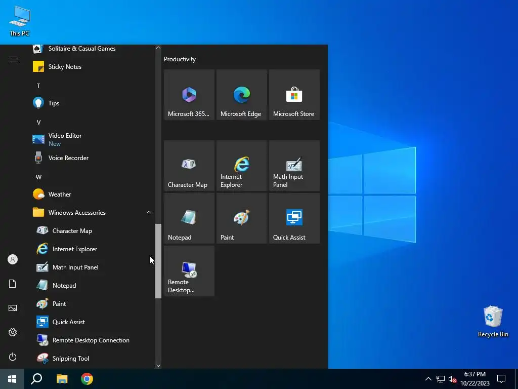Viewport: 518px width, 389px height.
Task: Click the muted volume tray icon
Action: tap(452, 379)
